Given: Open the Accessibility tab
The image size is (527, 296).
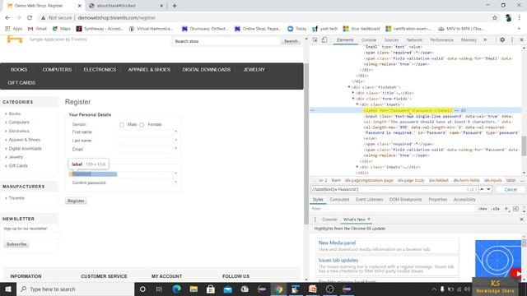Looking at the screenshot, I should pos(464,199).
